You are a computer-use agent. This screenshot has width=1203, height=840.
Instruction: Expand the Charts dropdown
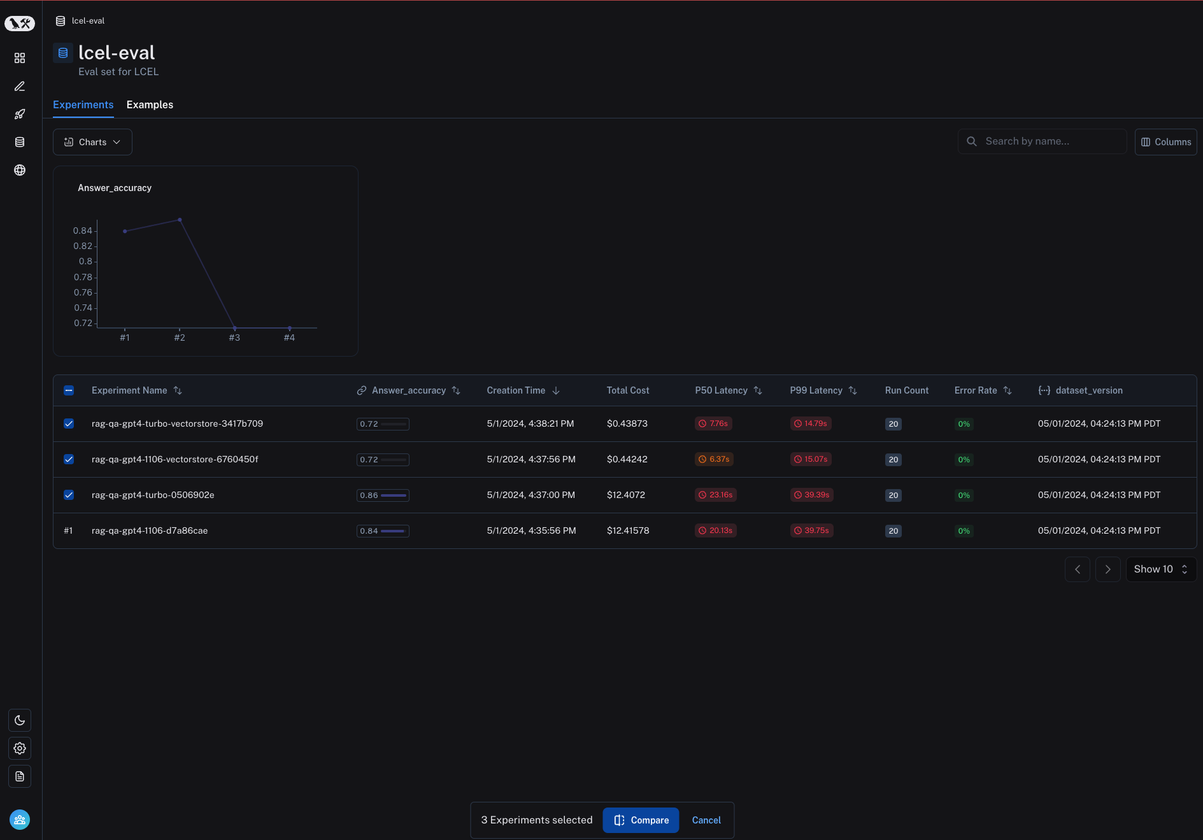point(92,142)
